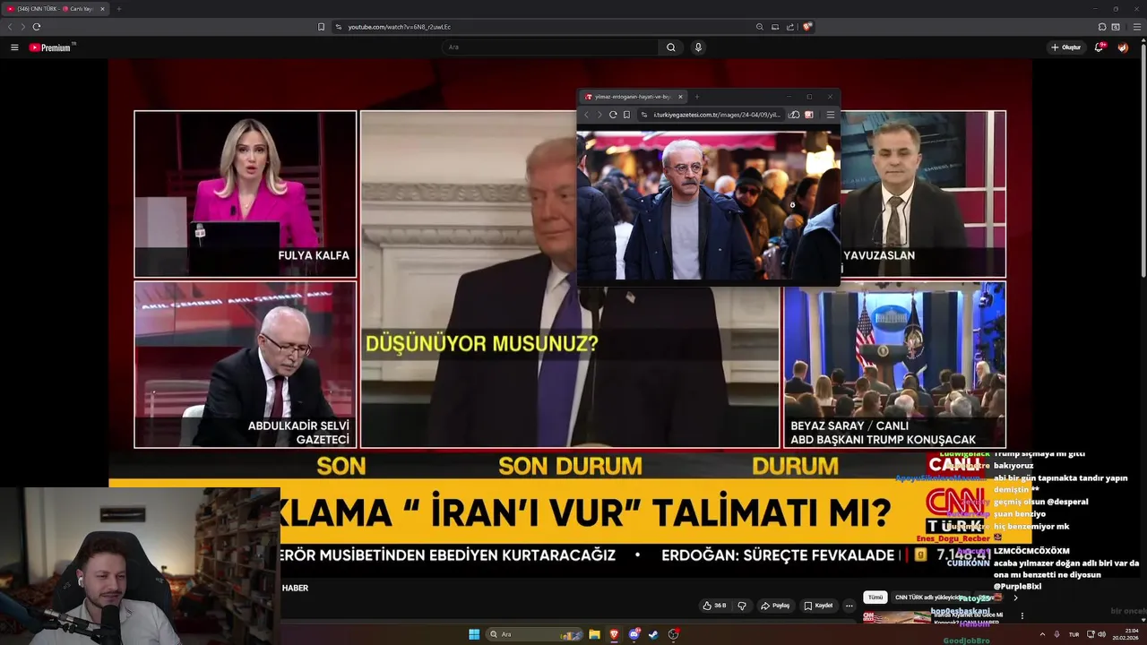Reload page in the small browser window
The height and width of the screenshot is (645, 1147).
tap(613, 115)
